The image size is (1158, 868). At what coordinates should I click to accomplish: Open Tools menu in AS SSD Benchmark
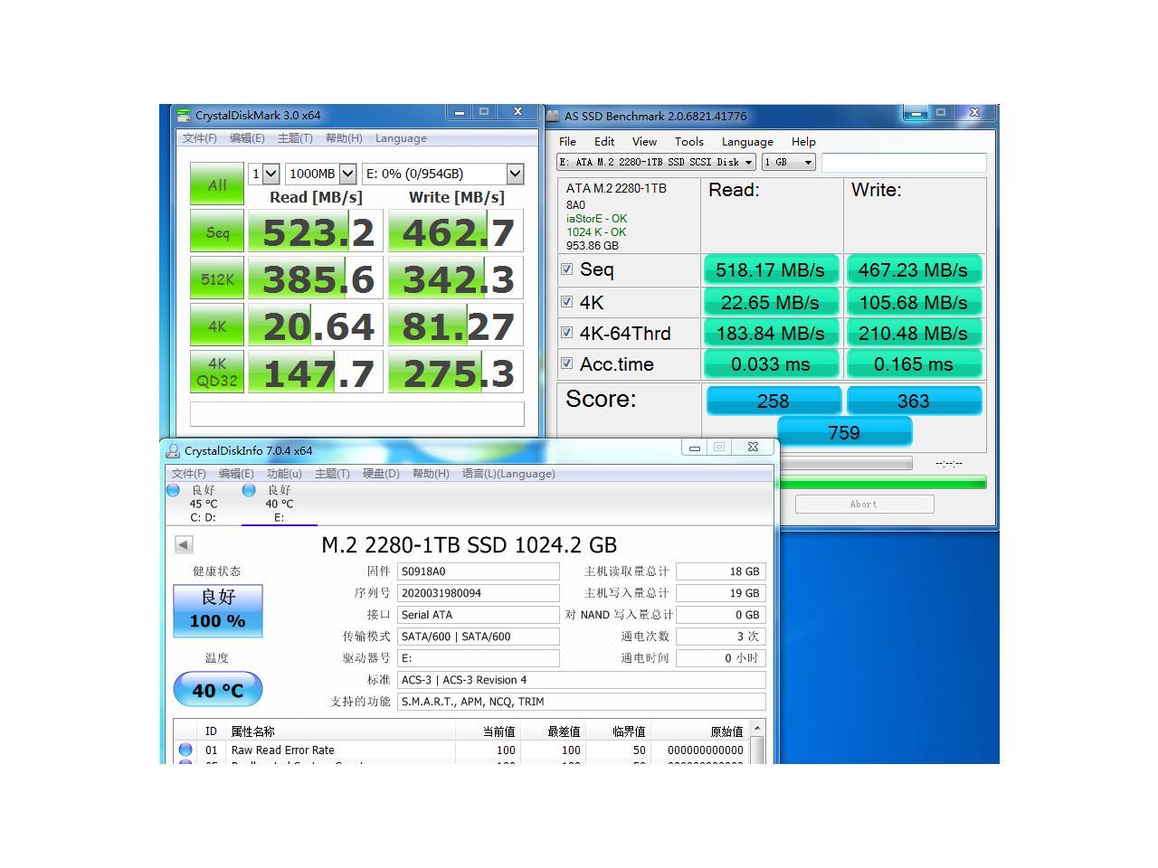pos(688,142)
